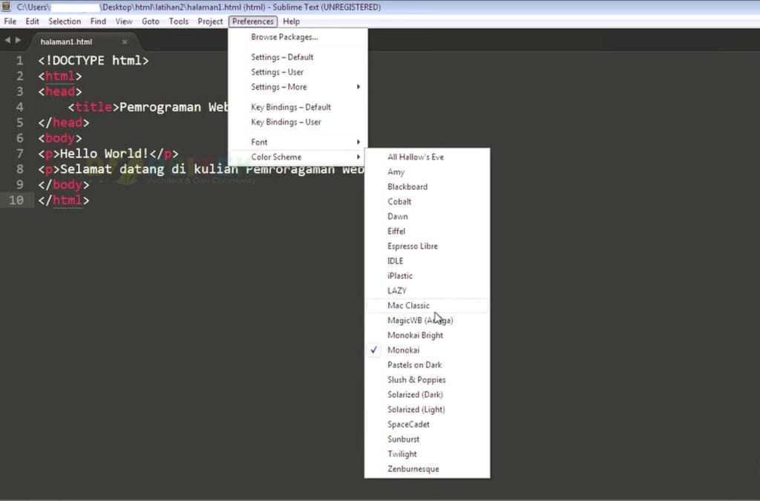Select Zenburnesque color scheme

tap(427, 469)
